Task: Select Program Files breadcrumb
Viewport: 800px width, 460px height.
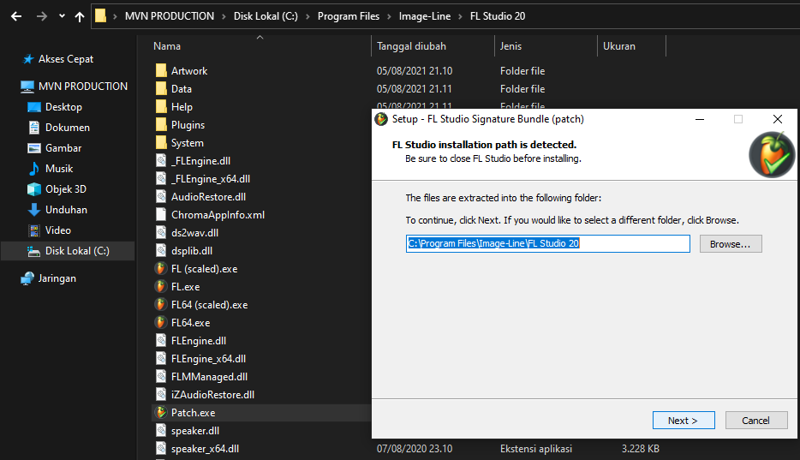Action: [349, 16]
